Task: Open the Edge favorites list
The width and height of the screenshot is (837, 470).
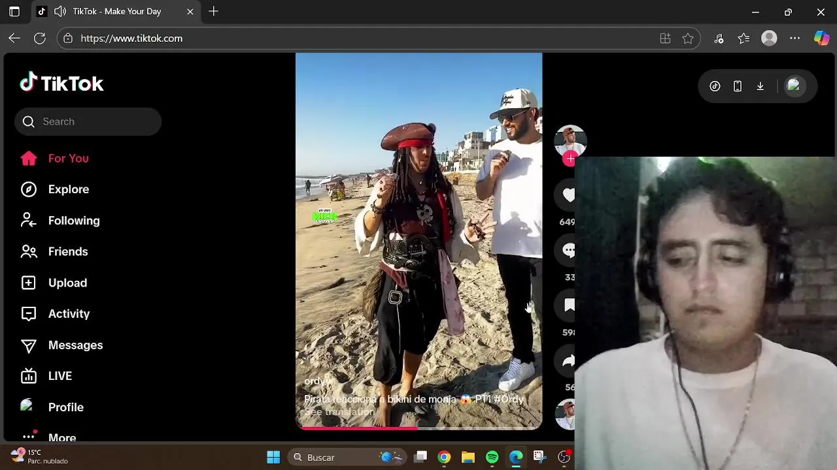Action: [x=744, y=39]
